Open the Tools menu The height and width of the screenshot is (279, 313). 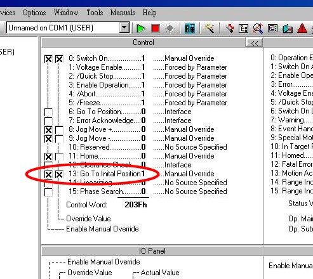95,13
